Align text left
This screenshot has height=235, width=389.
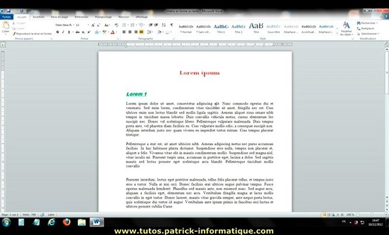[x=124, y=32]
